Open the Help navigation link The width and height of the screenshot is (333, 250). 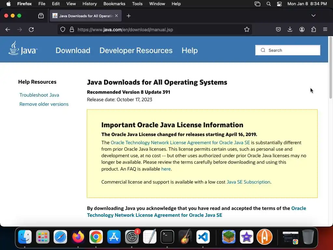coord(190,50)
